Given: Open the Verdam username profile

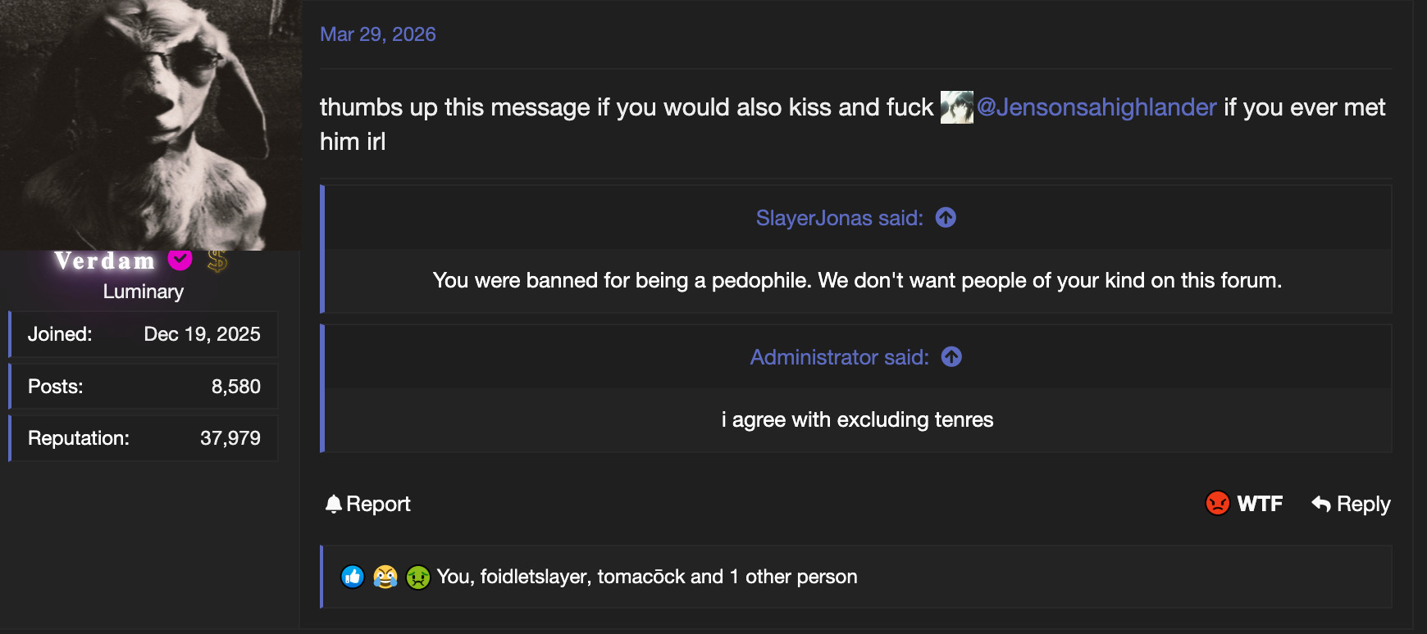Looking at the screenshot, I should (x=105, y=260).
